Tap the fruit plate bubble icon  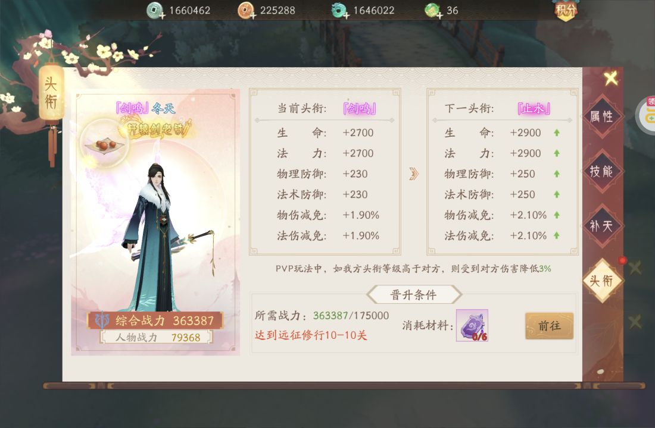(x=104, y=144)
